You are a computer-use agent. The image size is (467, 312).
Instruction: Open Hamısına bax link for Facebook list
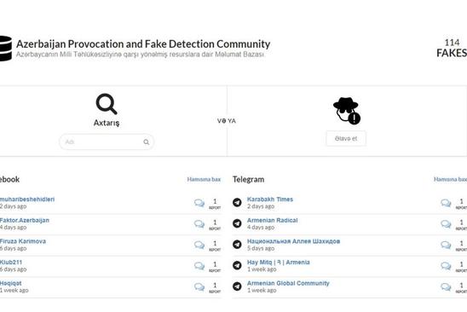pyautogui.click(x=204, y=179)
